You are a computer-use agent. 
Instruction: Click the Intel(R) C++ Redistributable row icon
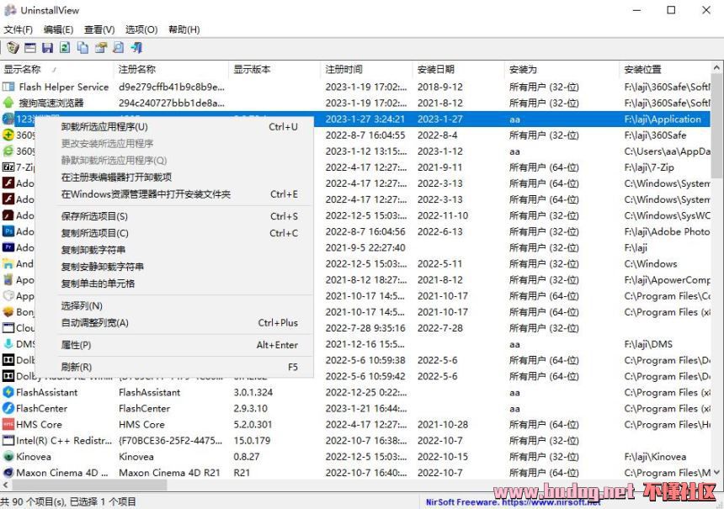coord(8,441)
